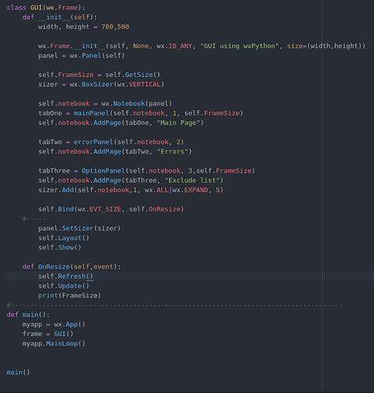Click errorPanel call on tabTwo line

click(93, 142)
